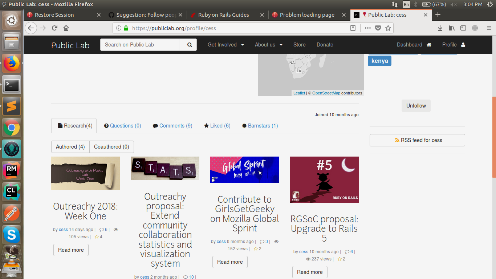Viewport: 496px width, 279px height.
Task: Expand the Get Involved dropdown menu
Action: 226,45
